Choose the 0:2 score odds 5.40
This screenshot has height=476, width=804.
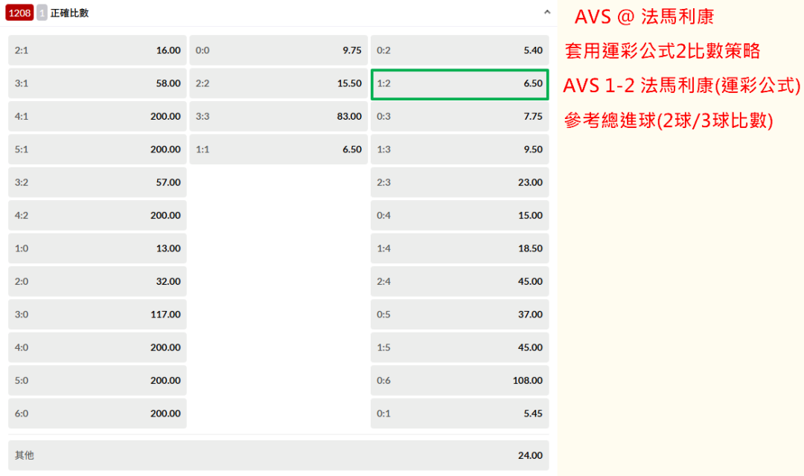pos(459,51)
